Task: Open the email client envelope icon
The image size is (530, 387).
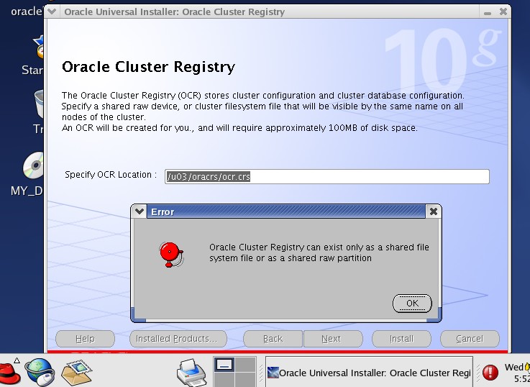Action: (x=77, y=371)
